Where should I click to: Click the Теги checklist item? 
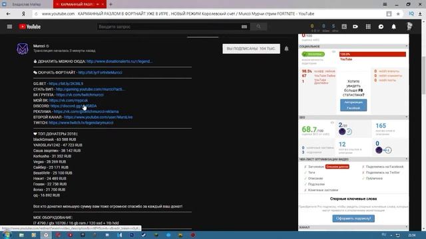click(312, 173)
